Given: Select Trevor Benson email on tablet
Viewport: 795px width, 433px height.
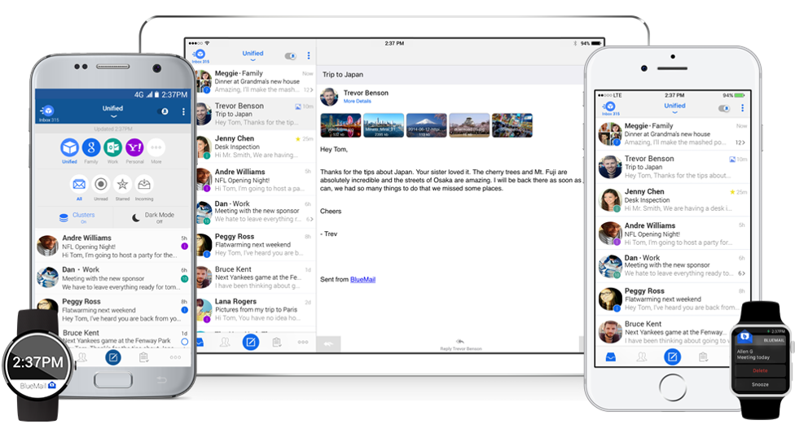Looking at the screenshot, I should click(x=256, y=114).
